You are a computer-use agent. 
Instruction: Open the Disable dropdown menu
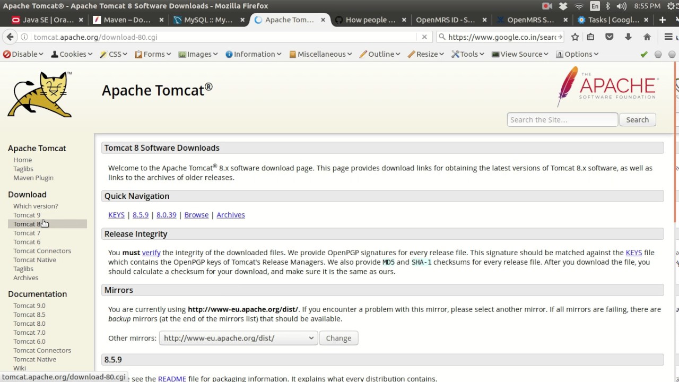click(x=23, y=54)
